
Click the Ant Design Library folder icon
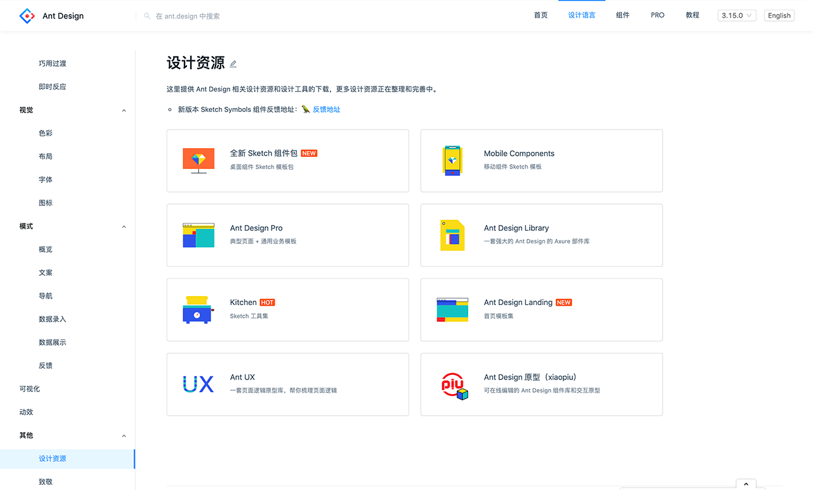tap(452, 235)
